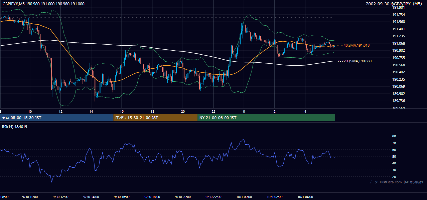Click RSI scale value 60
Viewport: 427px width, 200px height.
(394, 150)
